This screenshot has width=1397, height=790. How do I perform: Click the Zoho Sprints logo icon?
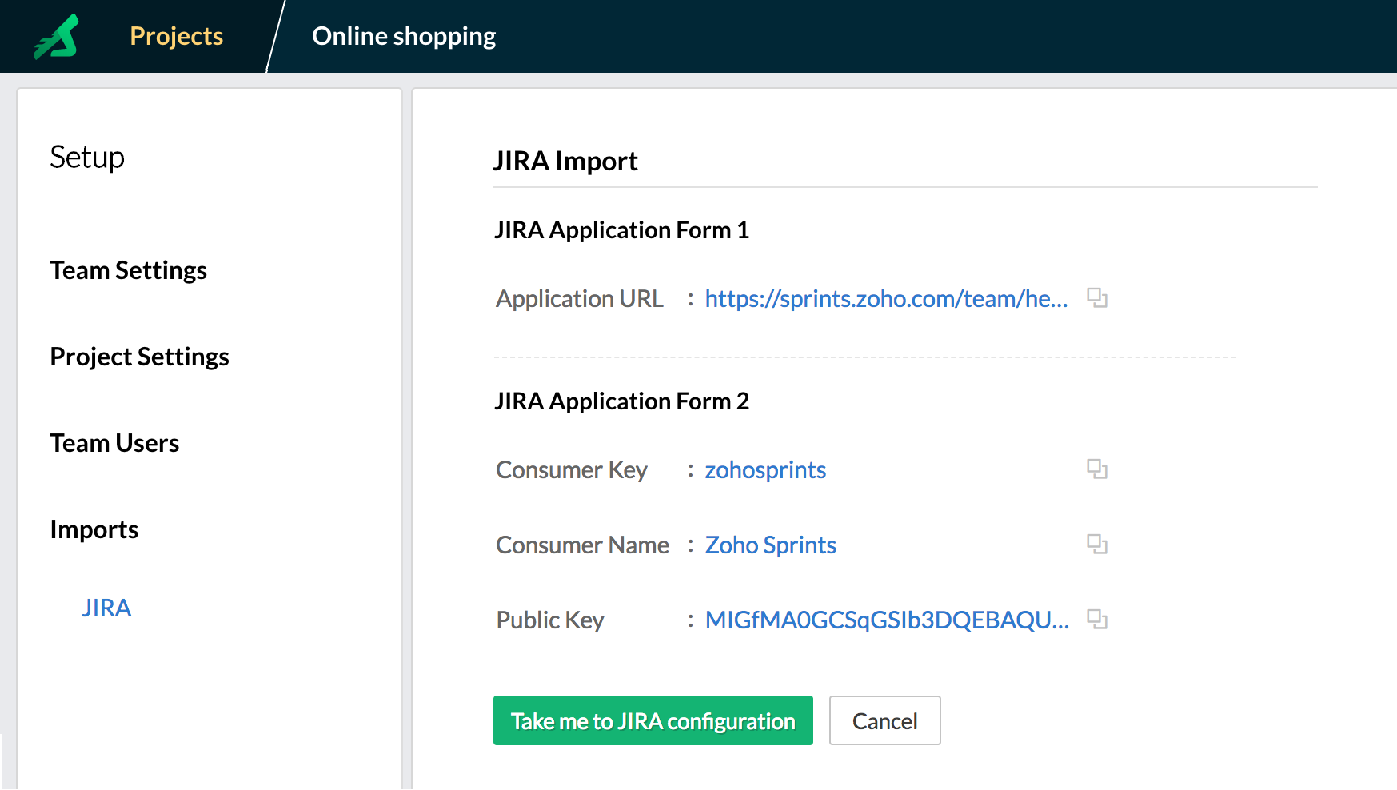[57, 37]
